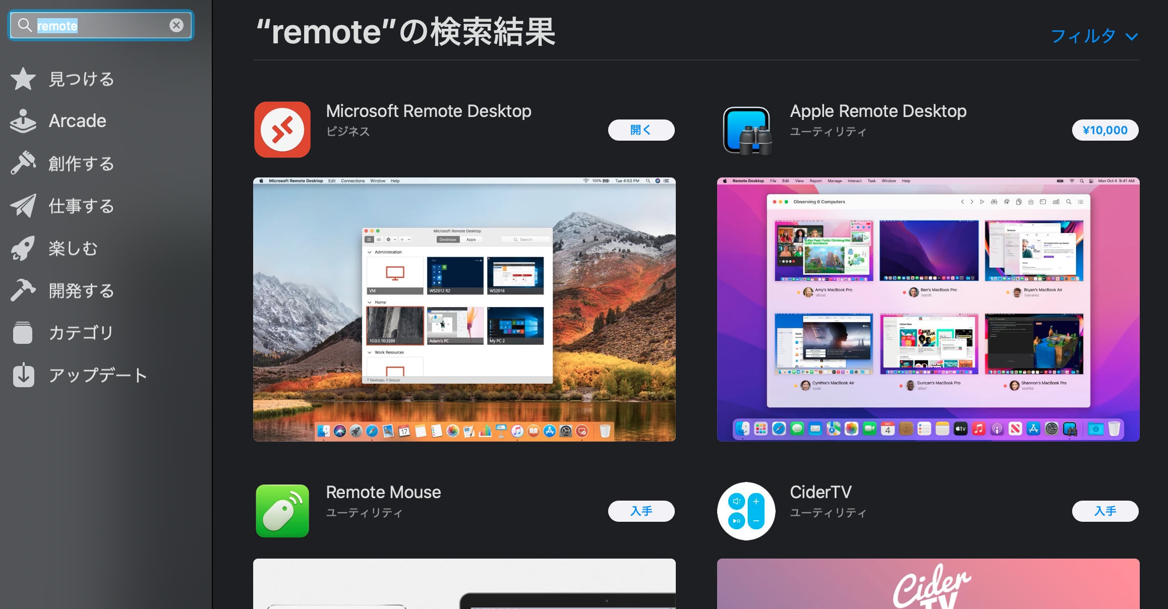This screenshot has height=609, width=1168.
Task: Open Remote Mouse title link
Action: point(383,492)
